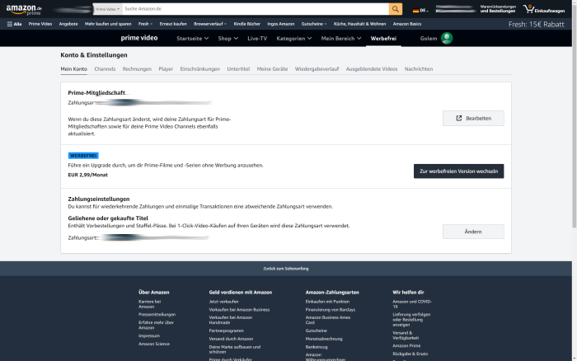This screenshot has width=577, height=361.
Task: Switch to the Rechnungen tab
Action: 137,68
